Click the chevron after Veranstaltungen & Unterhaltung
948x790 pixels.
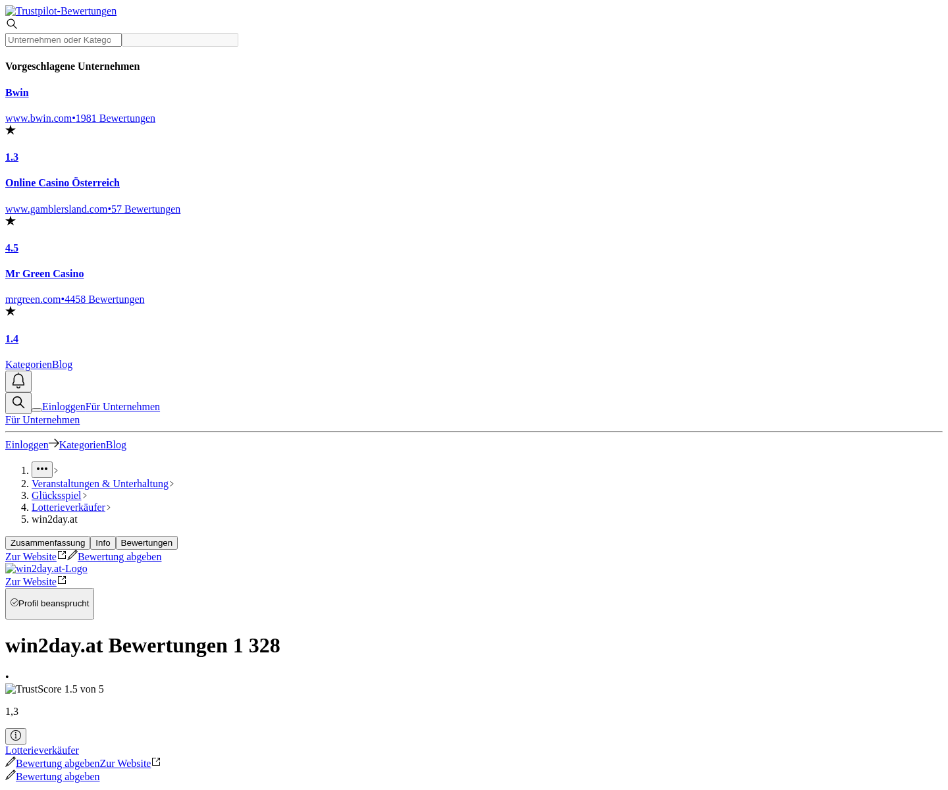[x=172, y=484]
